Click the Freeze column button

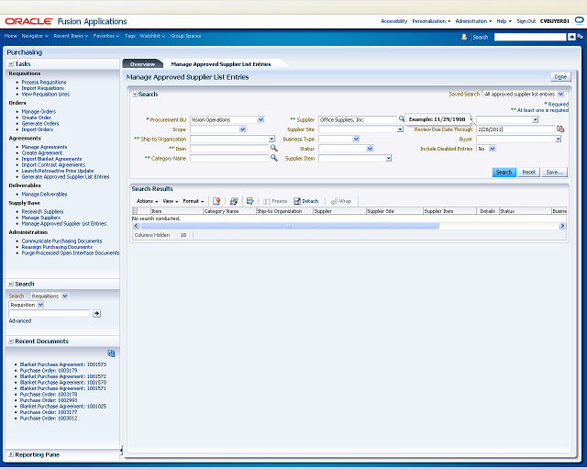(275, 201)
